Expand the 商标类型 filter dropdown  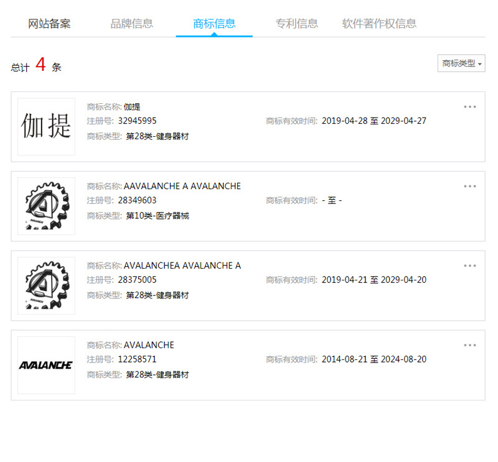(x=461, y=63)
